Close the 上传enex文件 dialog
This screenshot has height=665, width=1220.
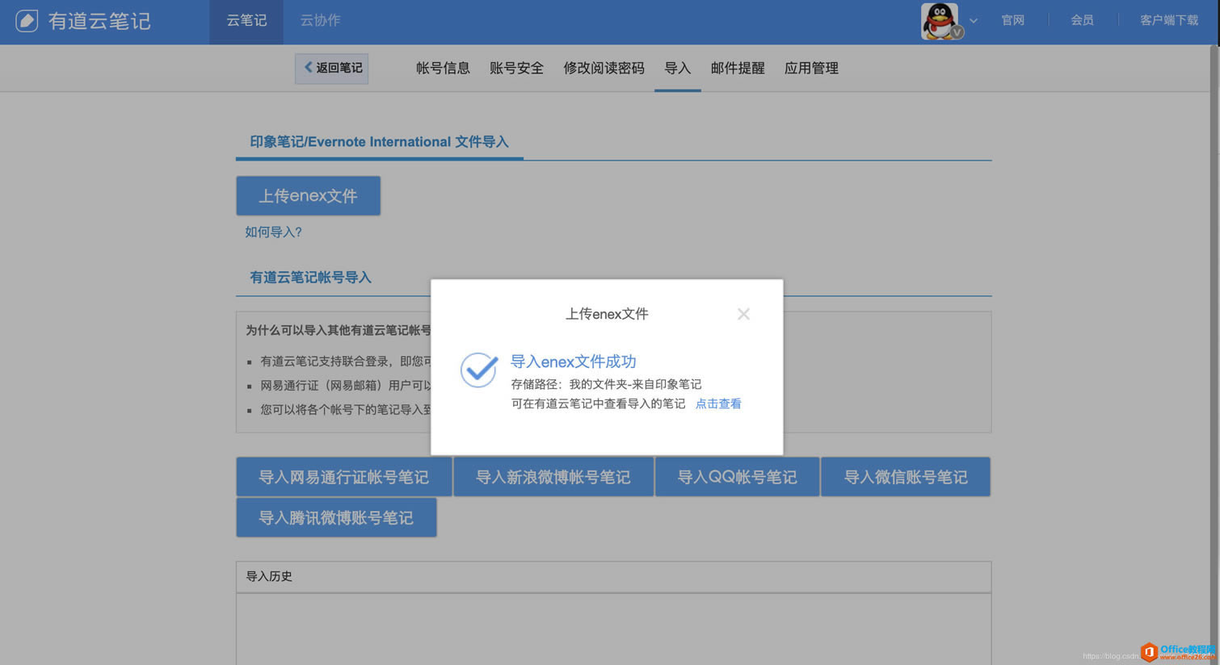click(x=743, y=314)
